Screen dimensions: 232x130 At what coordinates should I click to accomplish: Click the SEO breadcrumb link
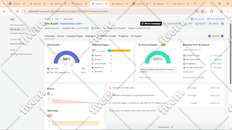pyautogui.click(x=57, y=19)
